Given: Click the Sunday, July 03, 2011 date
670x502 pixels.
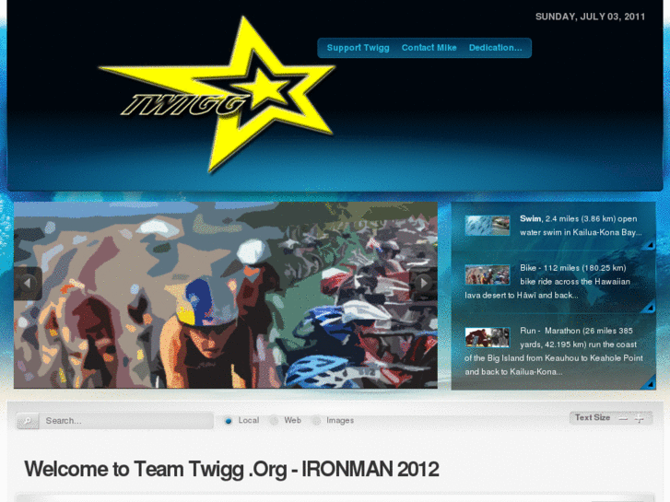Looking at the screenshot, I should coord(590,17).
